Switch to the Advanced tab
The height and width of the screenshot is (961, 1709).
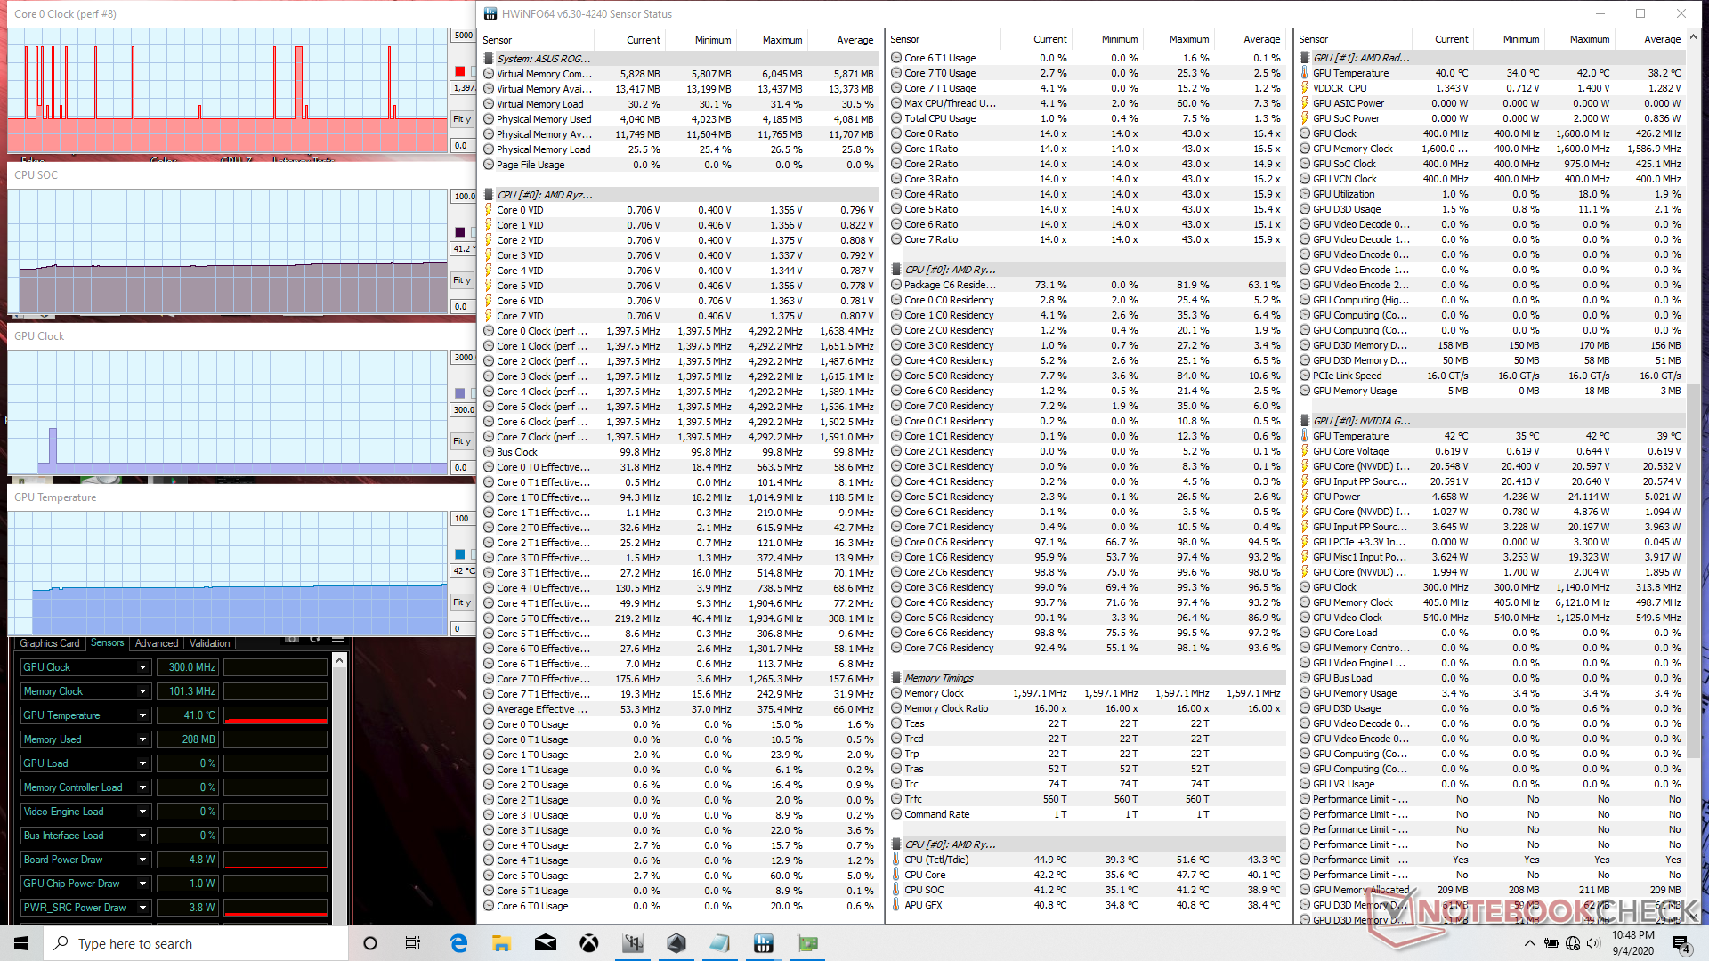[x=157, y=643]
